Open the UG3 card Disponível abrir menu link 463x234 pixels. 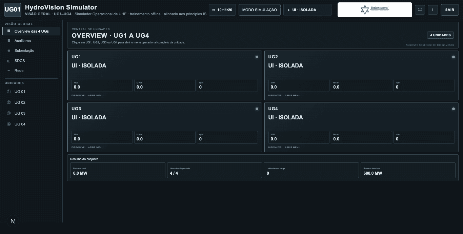pos(87,148)
